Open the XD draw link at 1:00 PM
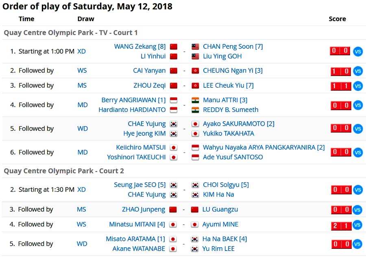The height and width of the screenshot is (257, 366). pos(82,51)
